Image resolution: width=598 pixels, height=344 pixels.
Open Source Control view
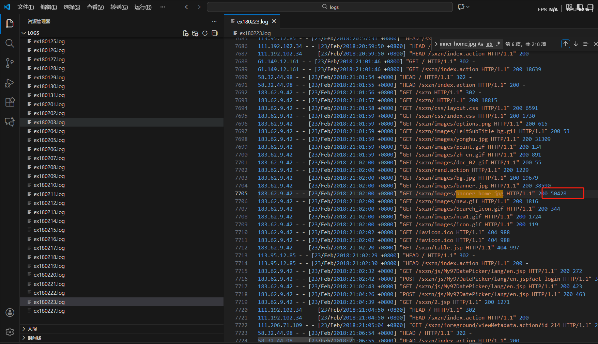click(x=10, y=63)
